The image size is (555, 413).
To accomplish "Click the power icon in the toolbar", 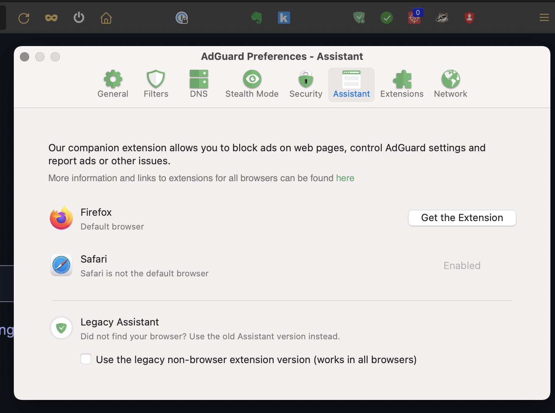I will point(79,18).
